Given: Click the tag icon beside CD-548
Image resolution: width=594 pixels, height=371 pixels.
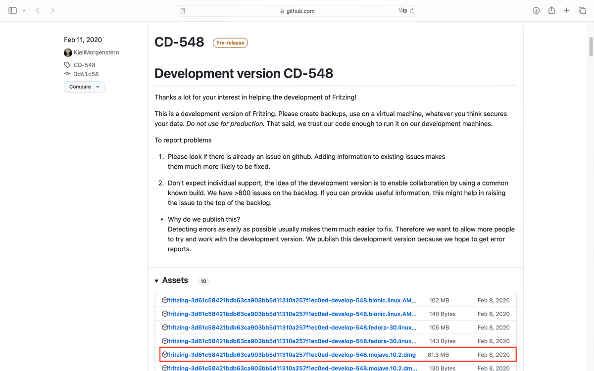Looking at the screenshot, I should (67, 65).
